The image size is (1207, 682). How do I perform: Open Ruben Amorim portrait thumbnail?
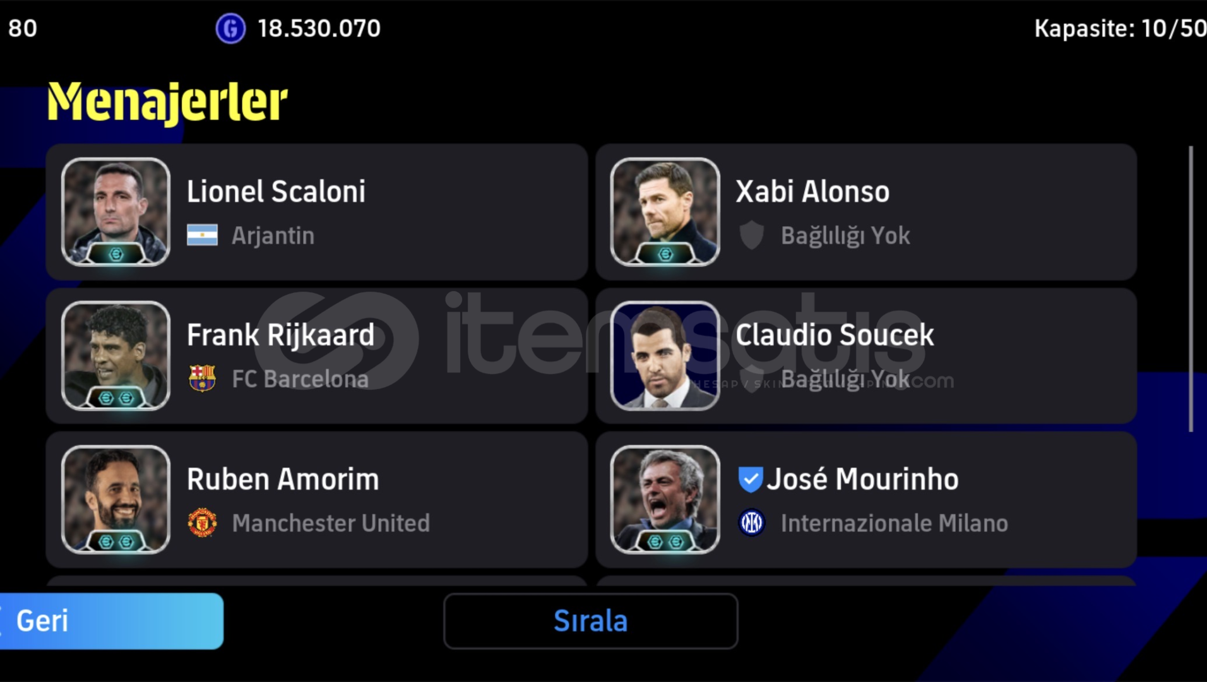[x=116, y=500]
